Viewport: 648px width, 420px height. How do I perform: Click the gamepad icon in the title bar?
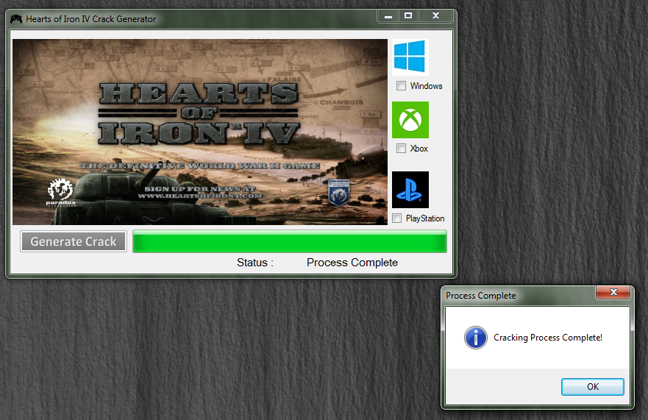(16, 19)
